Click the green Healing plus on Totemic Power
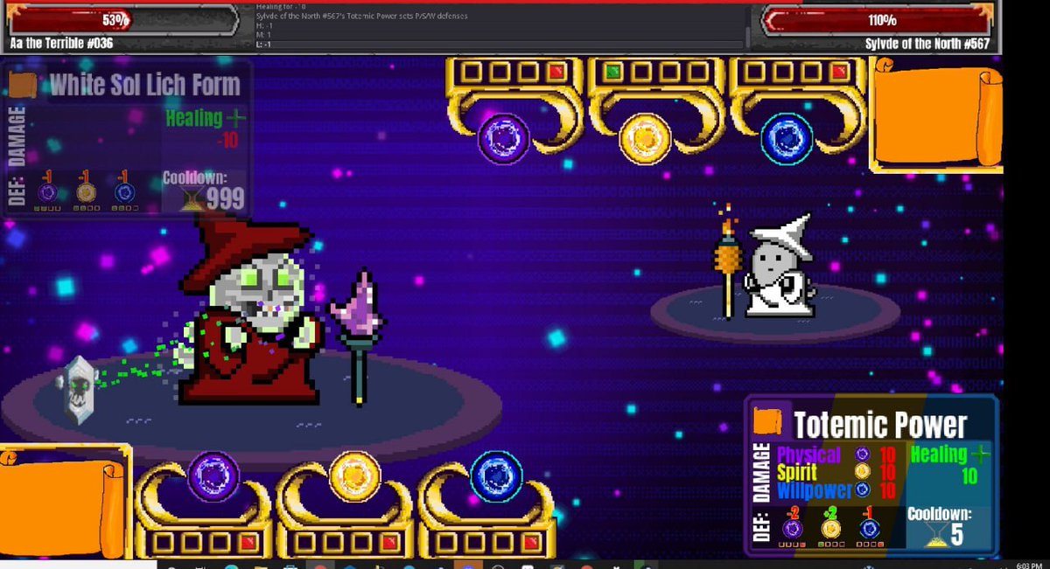This screenshot has height=569, width=1050. (979, 454)
